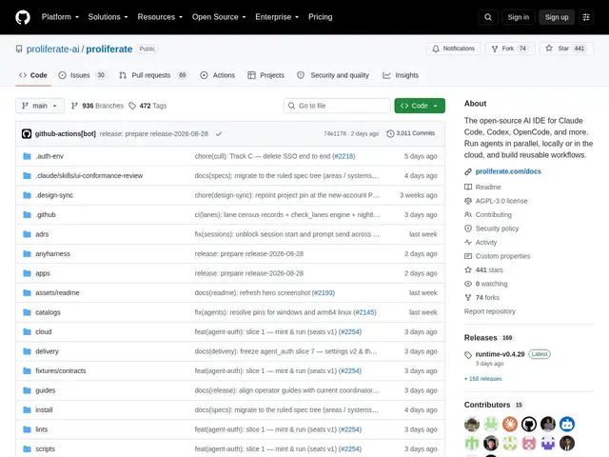Open the Custom properties link
The height and width of the screenshot is (457, 609).
[502, 256]
